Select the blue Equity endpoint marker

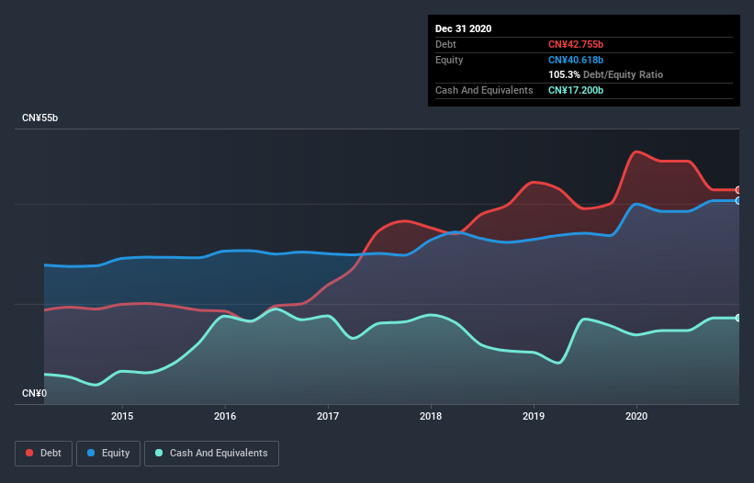click(x=738, y=201)
